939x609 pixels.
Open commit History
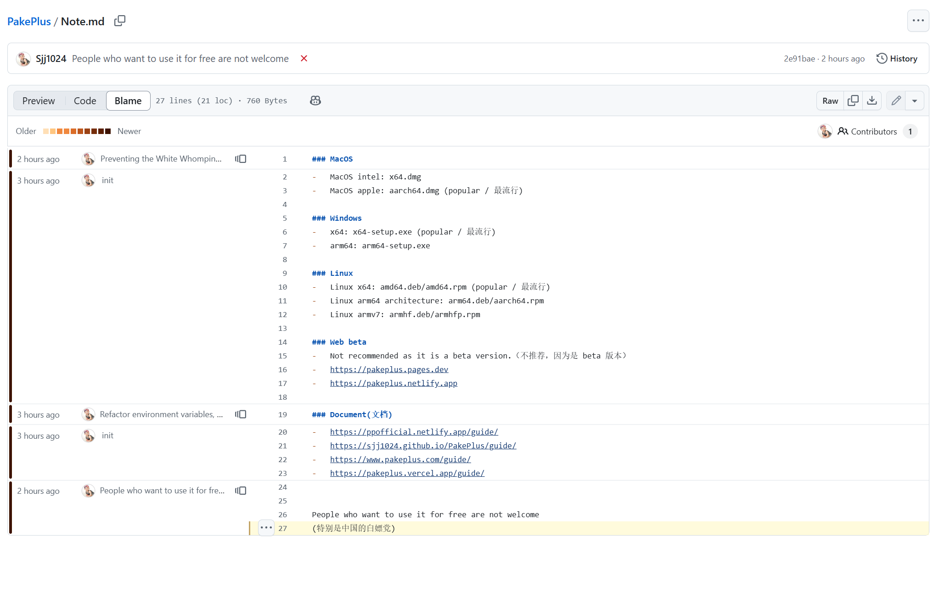897,58
